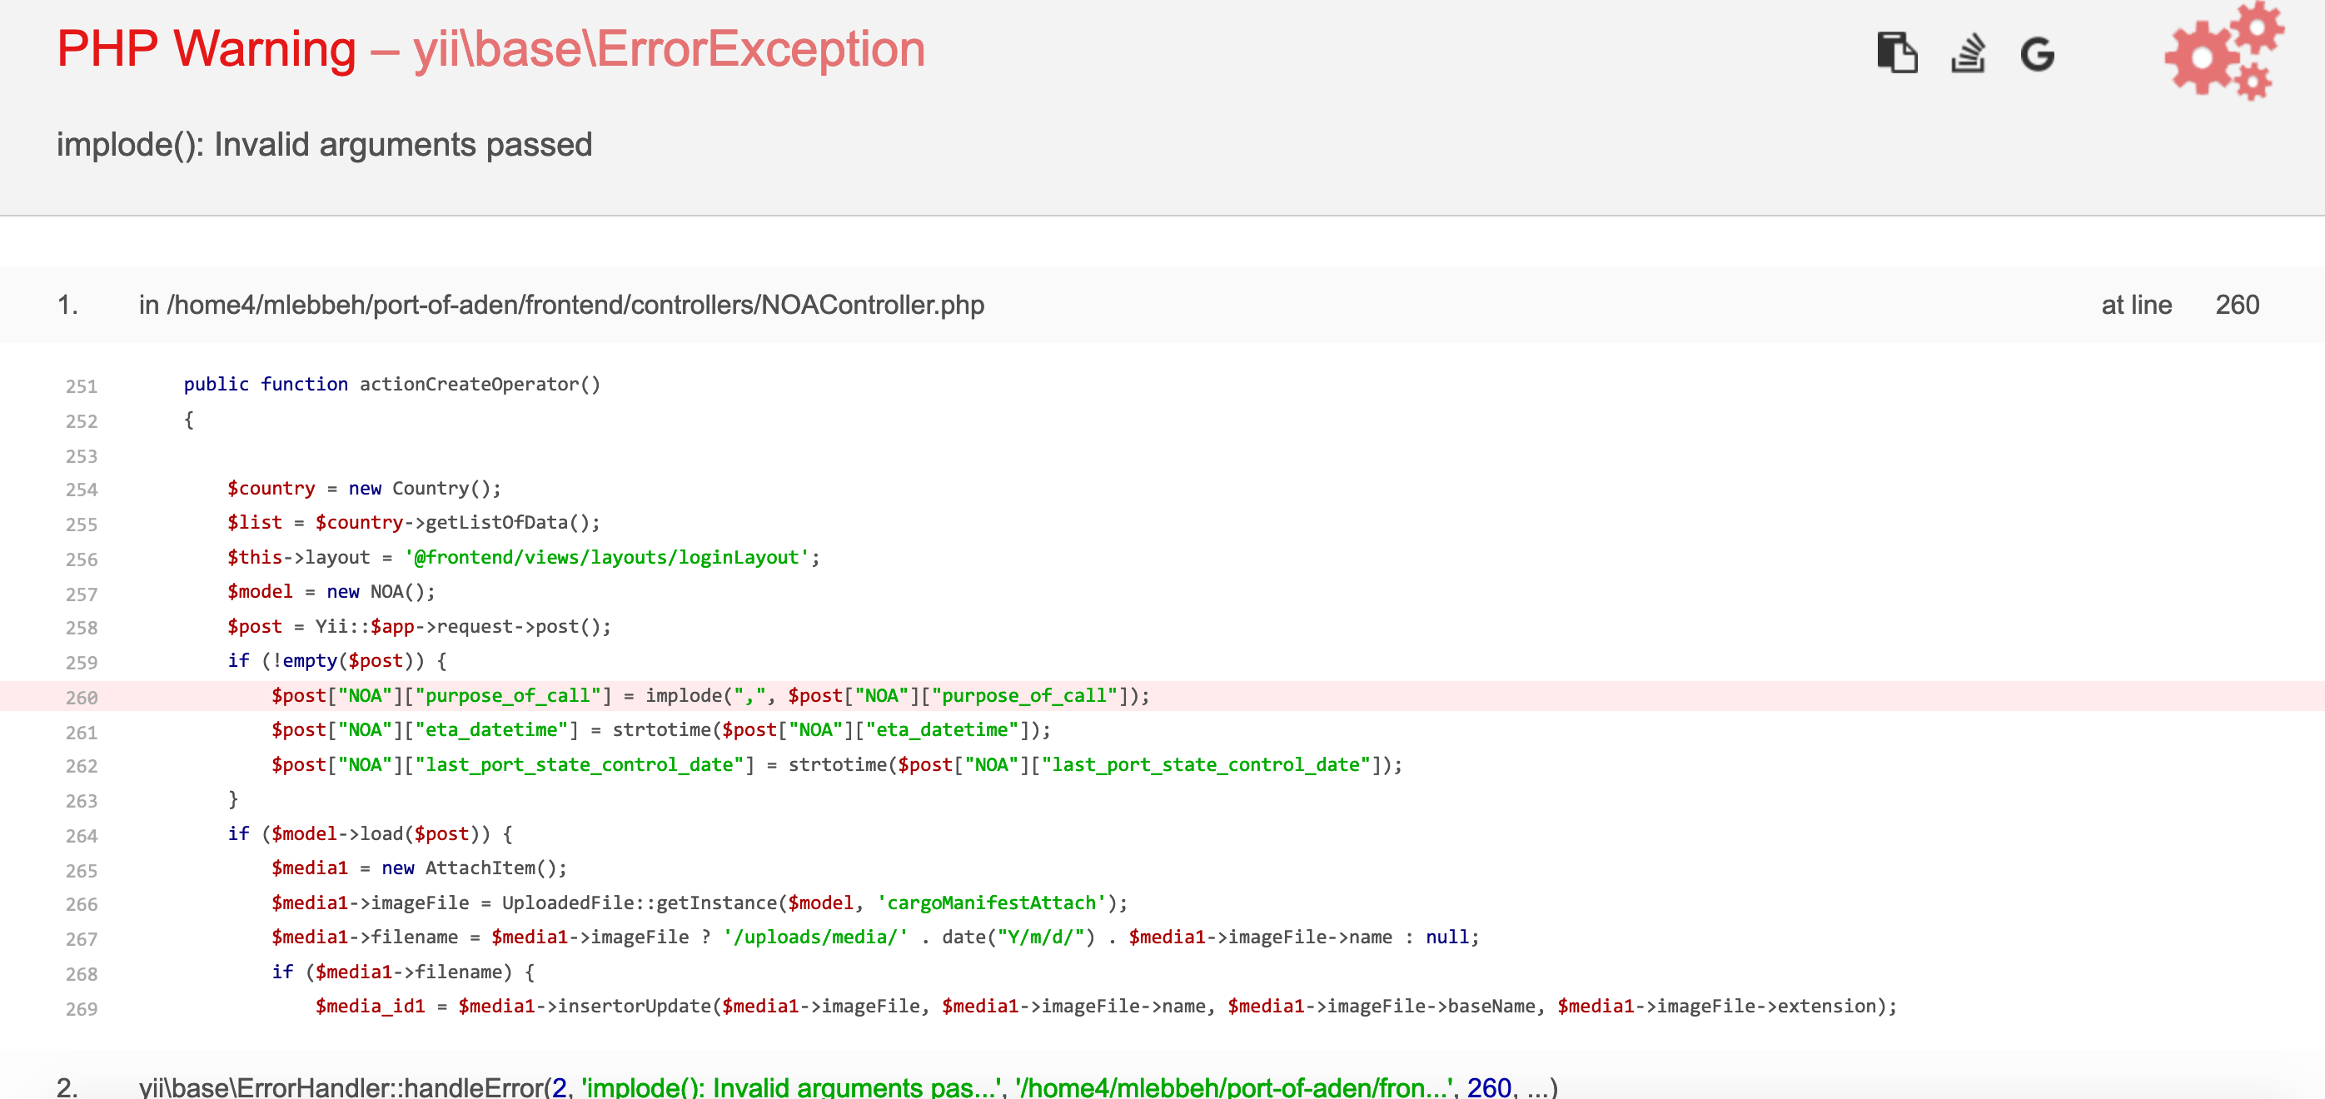Click the 'at line 260' label

(x=2180, y=305)
